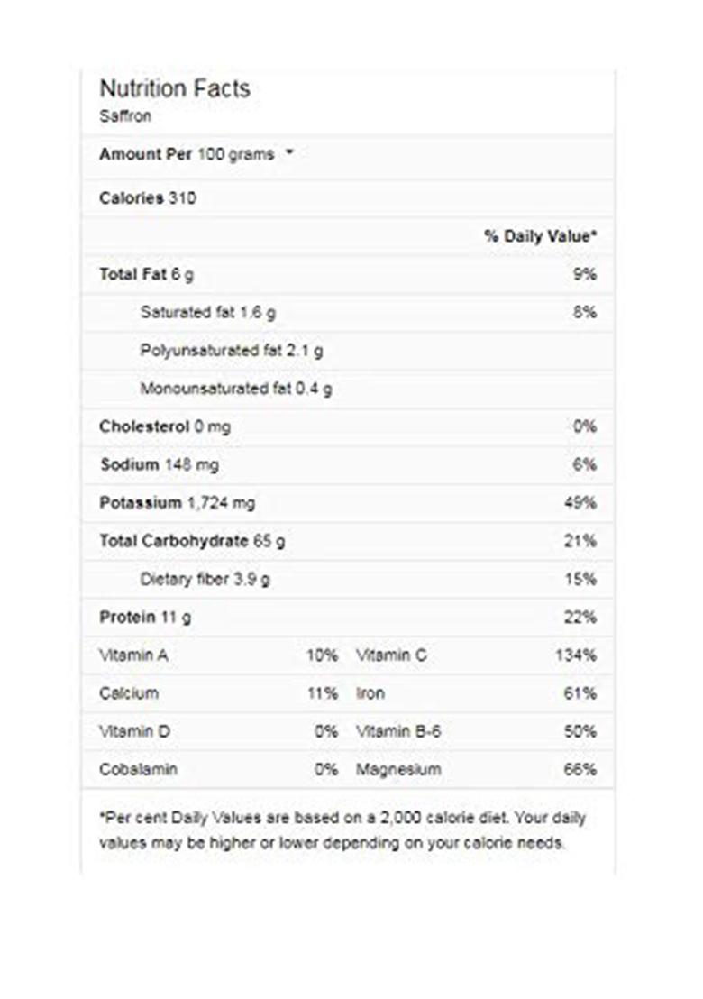Click the Calories 310 row
The width and height of the screenshot is (703, 999).
148,198
